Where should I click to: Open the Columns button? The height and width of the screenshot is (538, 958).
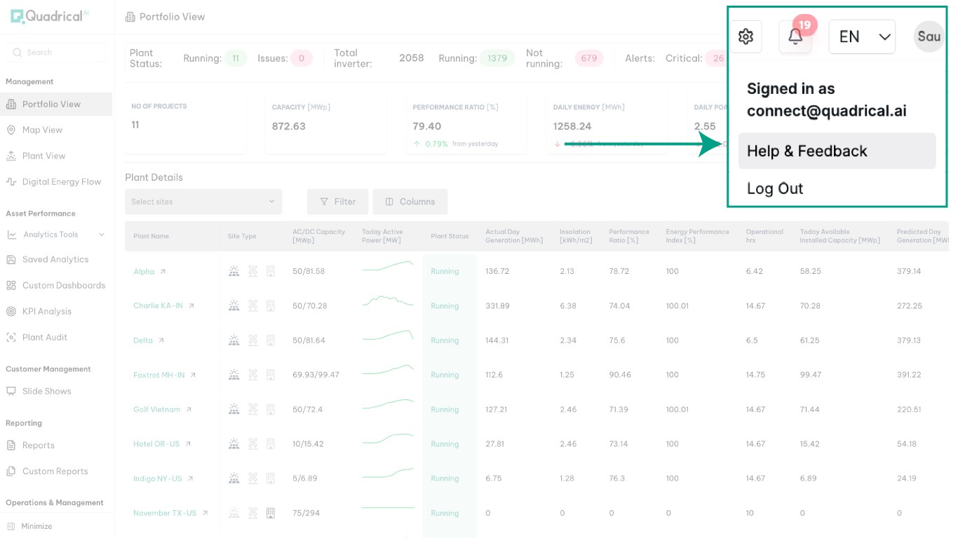point(410,202)
